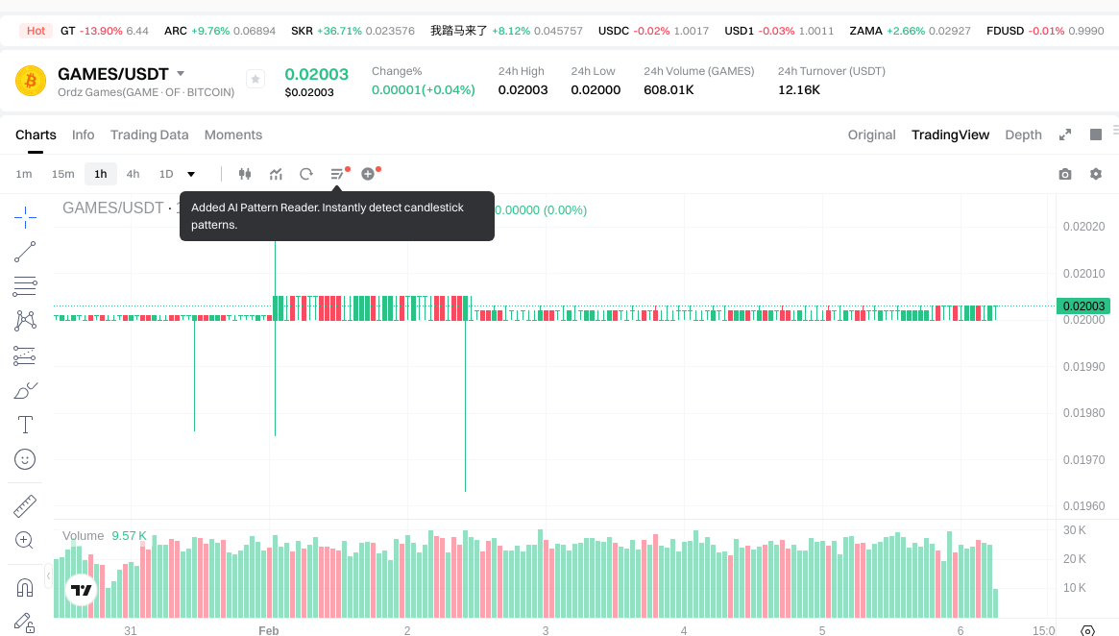Select the 4h timeframe button
Screen dimensions: 1119x636
[133, 174]
